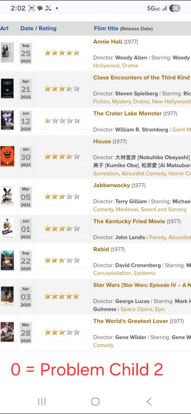Click the Art column header

point(4,28)
